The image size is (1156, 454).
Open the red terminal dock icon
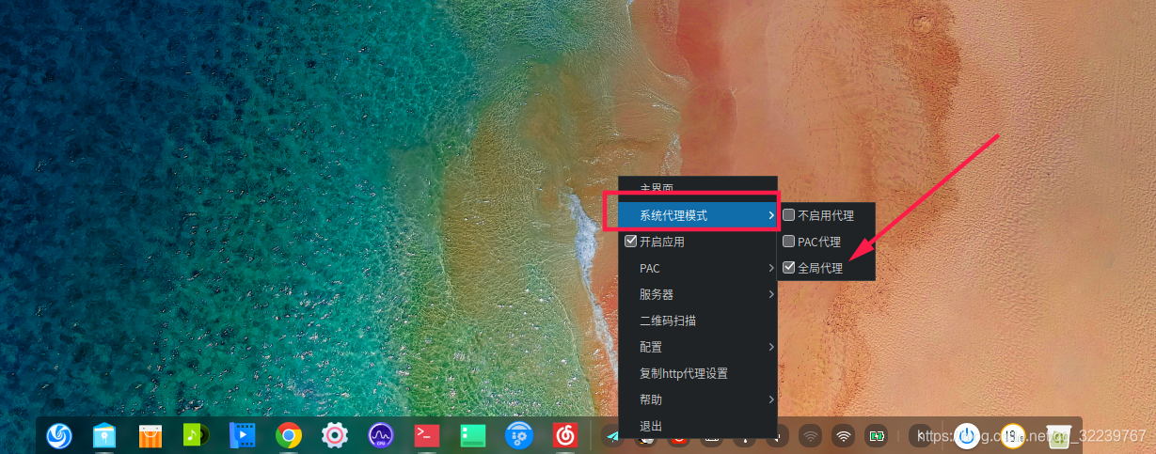[427, 435]
